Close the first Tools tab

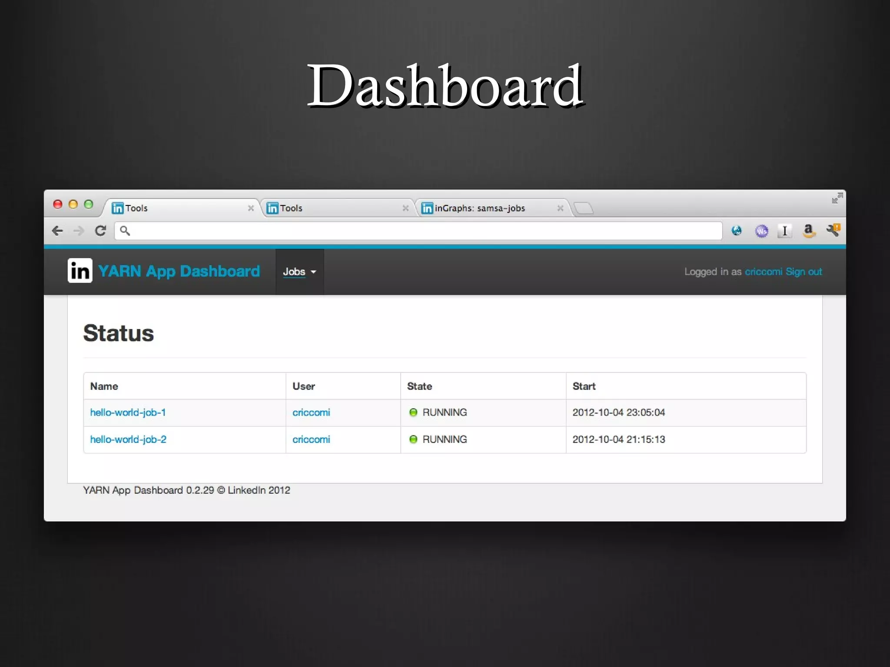[x=251, y=208]
